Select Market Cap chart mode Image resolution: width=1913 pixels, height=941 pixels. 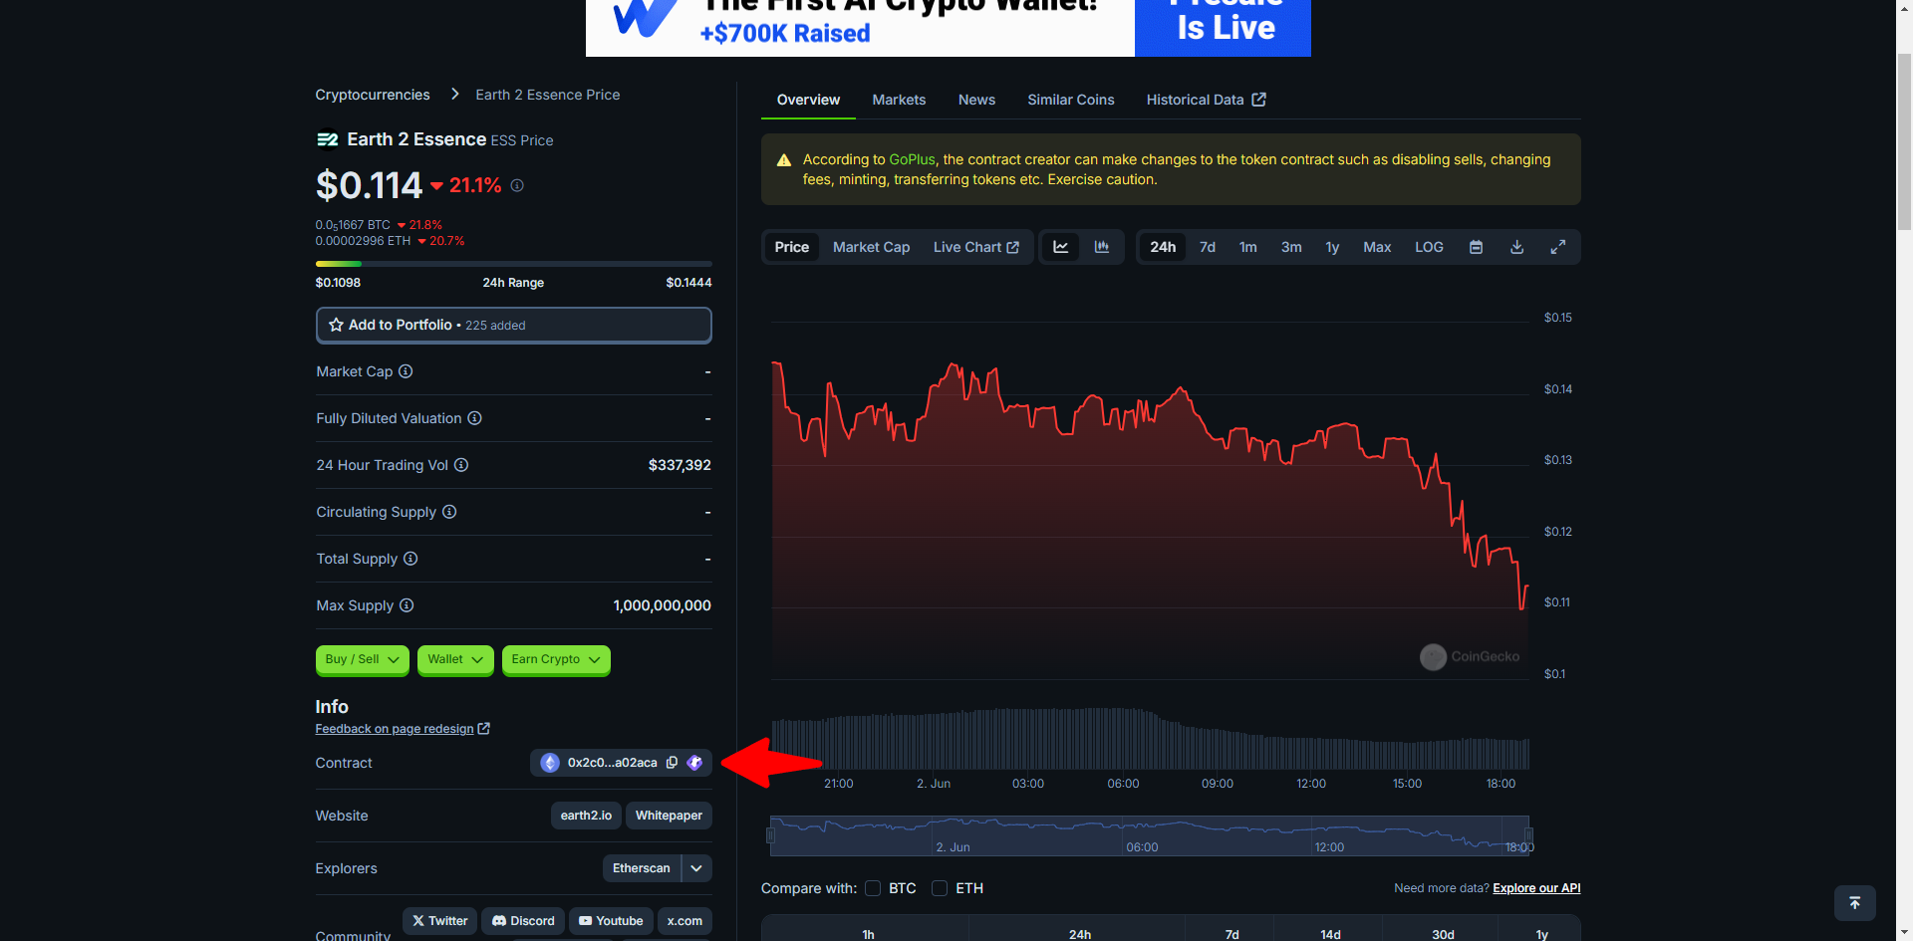(872, 247)
